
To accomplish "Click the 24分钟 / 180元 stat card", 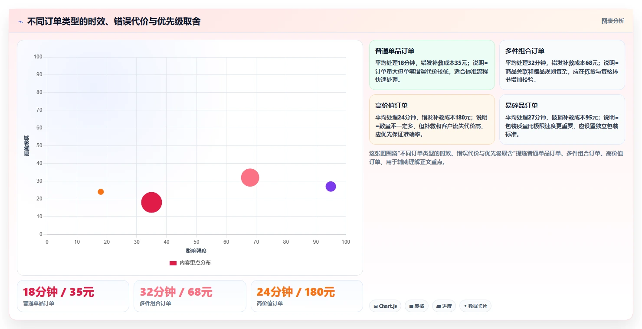I will [307, 296].
